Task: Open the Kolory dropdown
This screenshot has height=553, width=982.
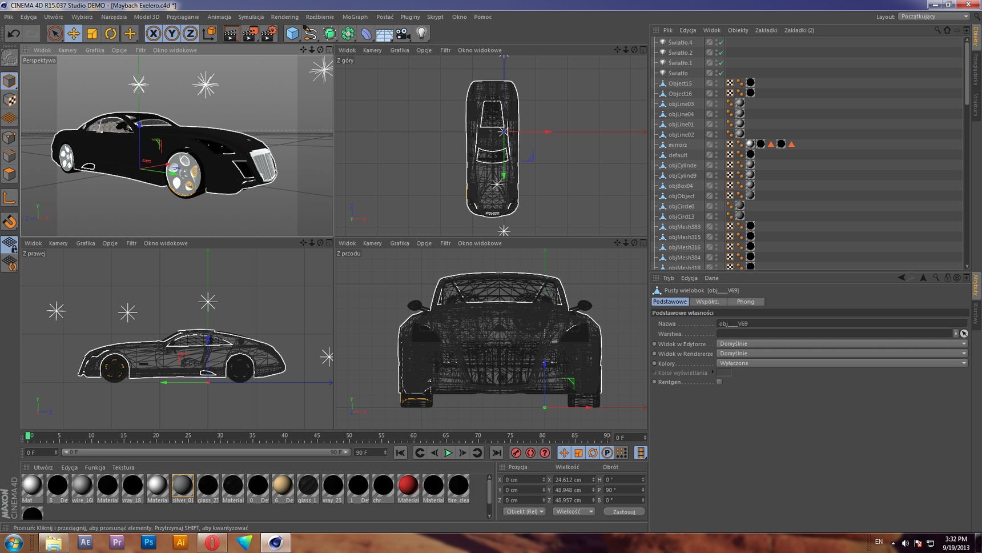Action: 842,363
